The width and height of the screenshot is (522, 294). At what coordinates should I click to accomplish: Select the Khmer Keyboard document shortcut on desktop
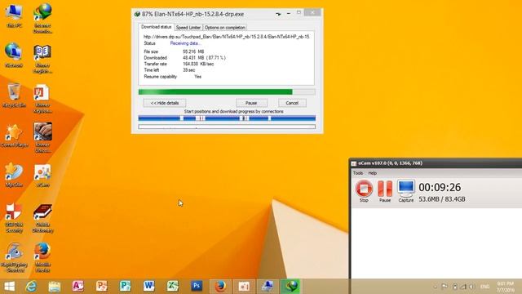point(42,99)
